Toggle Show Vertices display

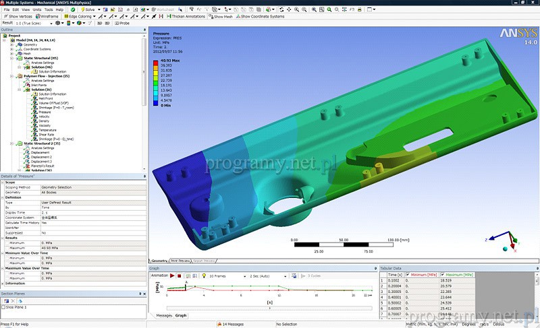20,16
